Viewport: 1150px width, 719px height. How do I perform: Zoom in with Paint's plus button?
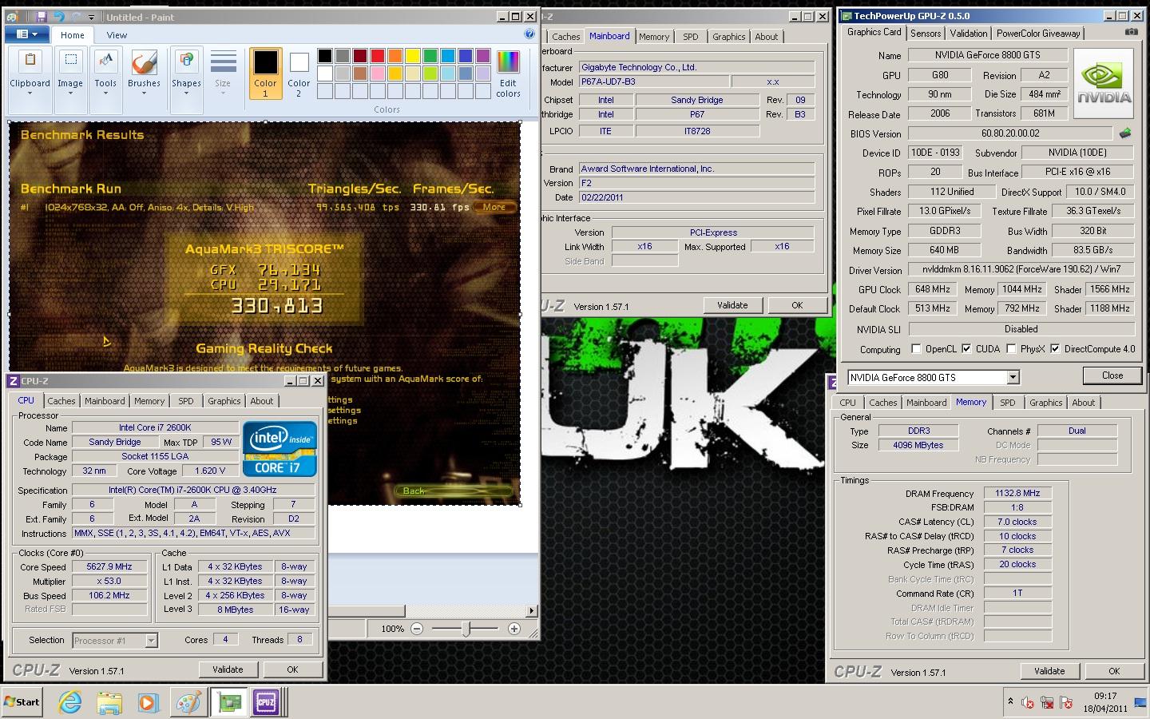514,629
